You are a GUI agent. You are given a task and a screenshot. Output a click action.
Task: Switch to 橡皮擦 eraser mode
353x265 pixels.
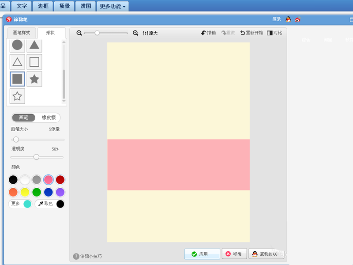tap(49, 117)
